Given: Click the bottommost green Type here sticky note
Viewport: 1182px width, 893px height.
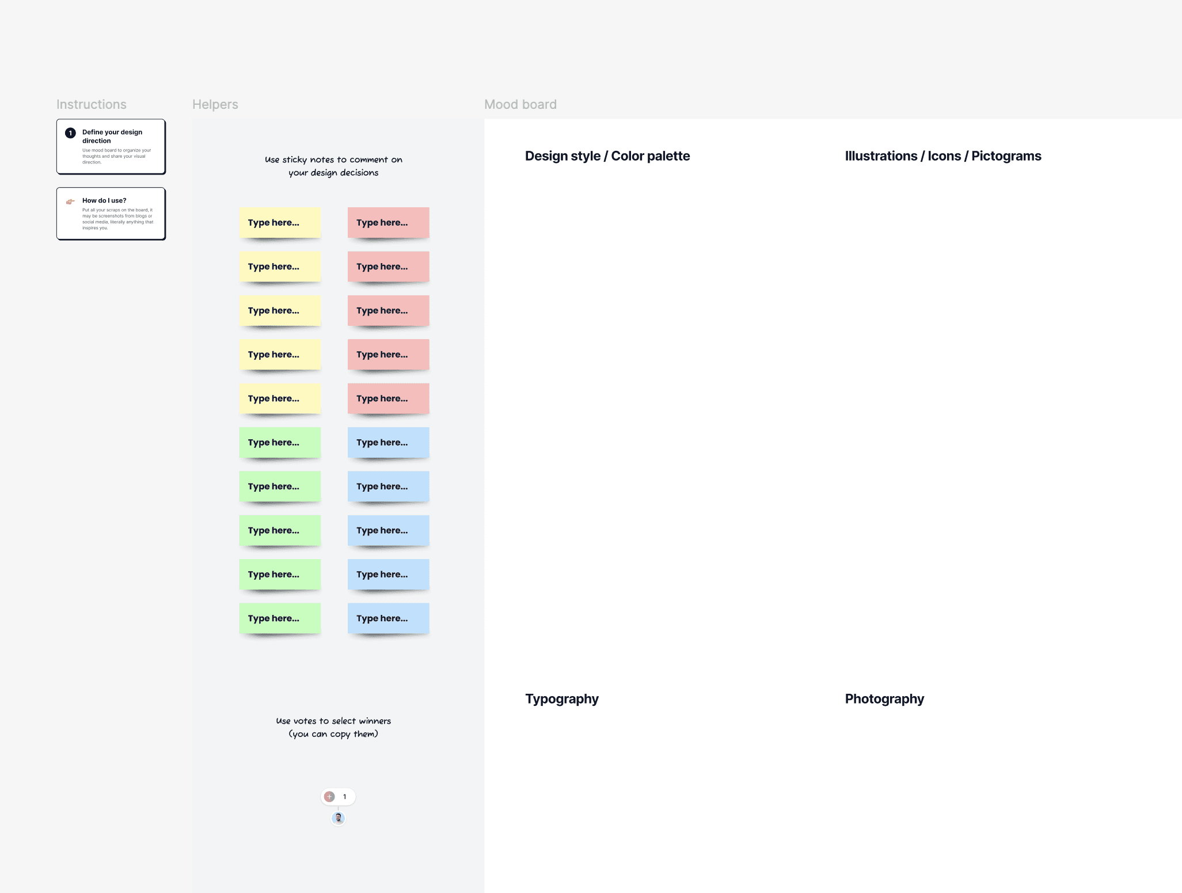Looking at the screenshot, I should 280,618.
